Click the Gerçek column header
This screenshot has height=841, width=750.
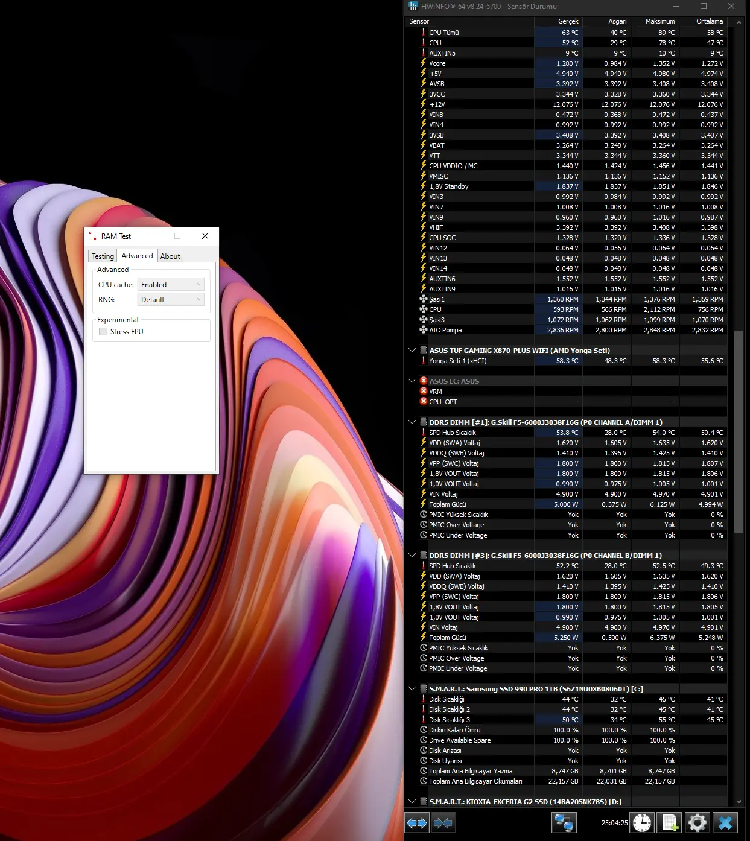click(558, 21)
